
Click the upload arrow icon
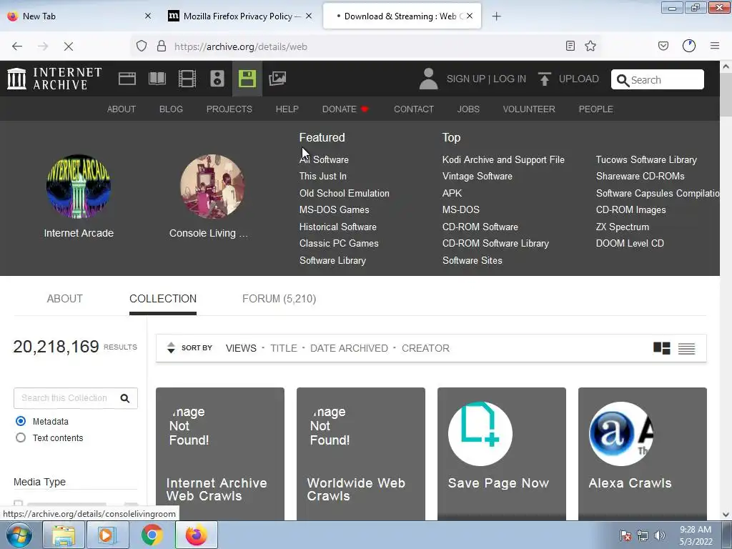coord(544,79)
